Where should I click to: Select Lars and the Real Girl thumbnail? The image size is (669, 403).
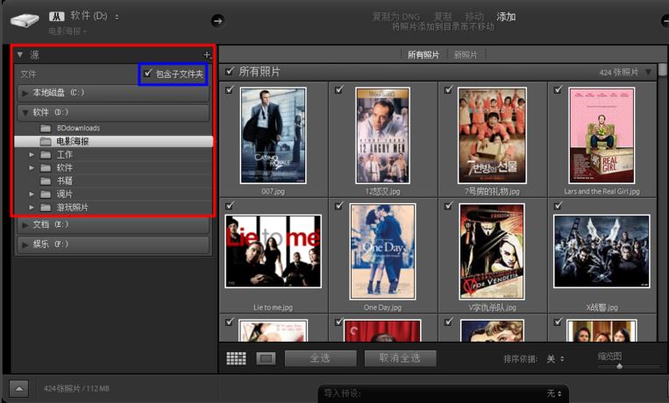tap(601, 136)
